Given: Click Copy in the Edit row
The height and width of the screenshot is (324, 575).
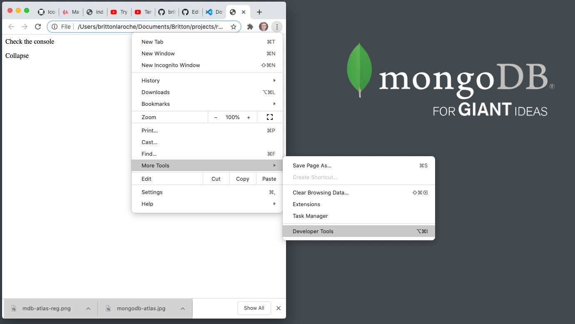Looking at the screenshot, I should pos(243,179).
